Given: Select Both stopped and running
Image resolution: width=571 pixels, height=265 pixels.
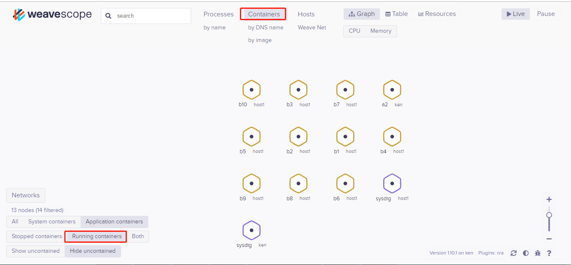Looking at the screenshot, I should point(138,236).
